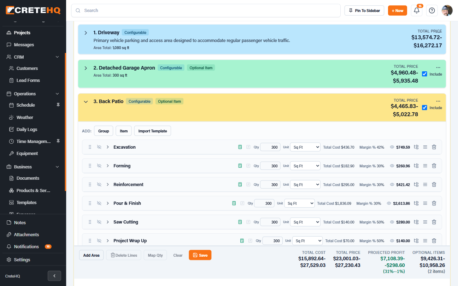Click the formula icon on Forming row
The image size is (458, 286).
point(248,166)
